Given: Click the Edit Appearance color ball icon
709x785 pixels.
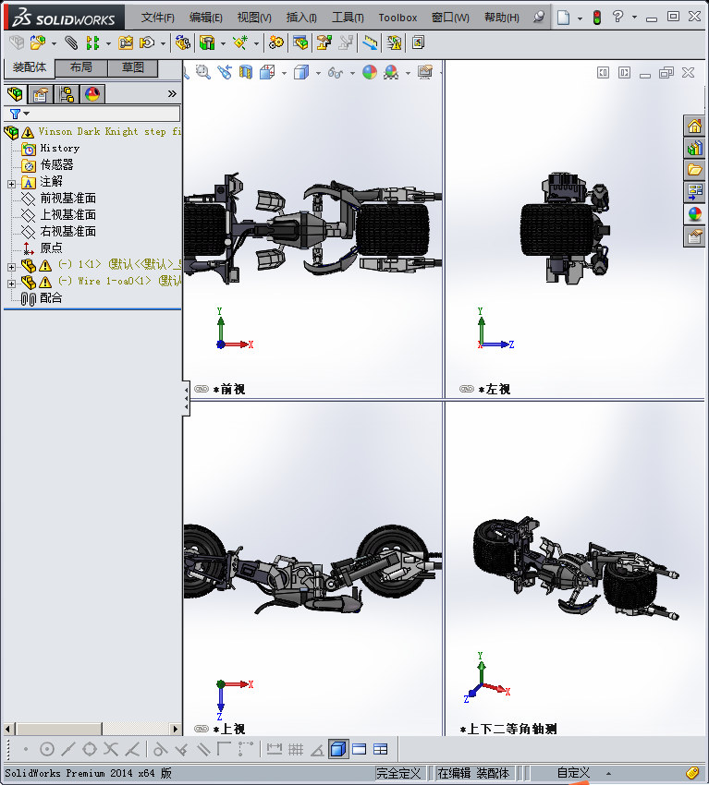Looking at the screenshot, I should pyautogui.click(x=370, y=73).
